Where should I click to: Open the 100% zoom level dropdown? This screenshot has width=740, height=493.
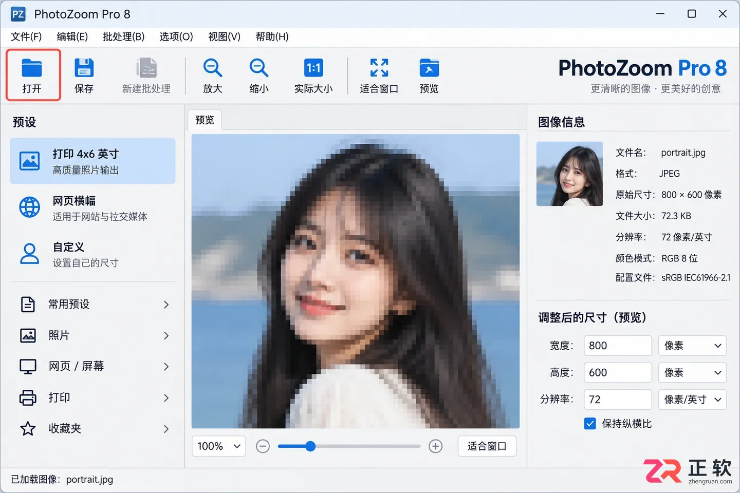coord(219,446)
